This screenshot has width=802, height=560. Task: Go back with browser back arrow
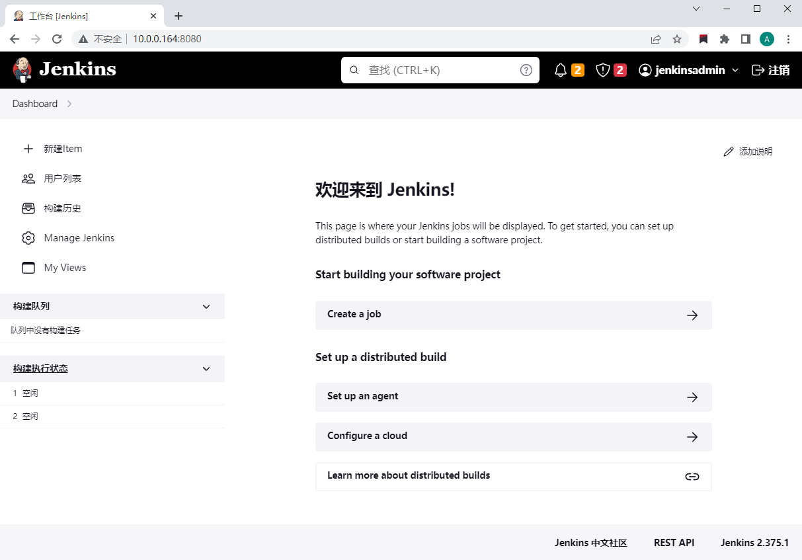click(15, 39)
